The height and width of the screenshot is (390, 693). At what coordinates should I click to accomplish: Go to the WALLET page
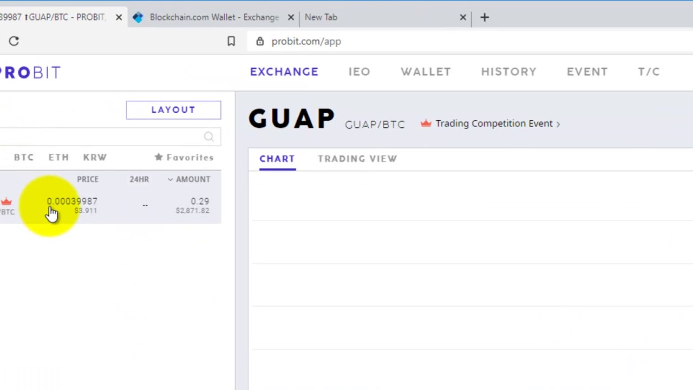click(426, 71)
